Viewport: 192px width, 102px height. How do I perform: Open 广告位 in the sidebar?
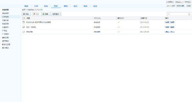pos(5,31)
